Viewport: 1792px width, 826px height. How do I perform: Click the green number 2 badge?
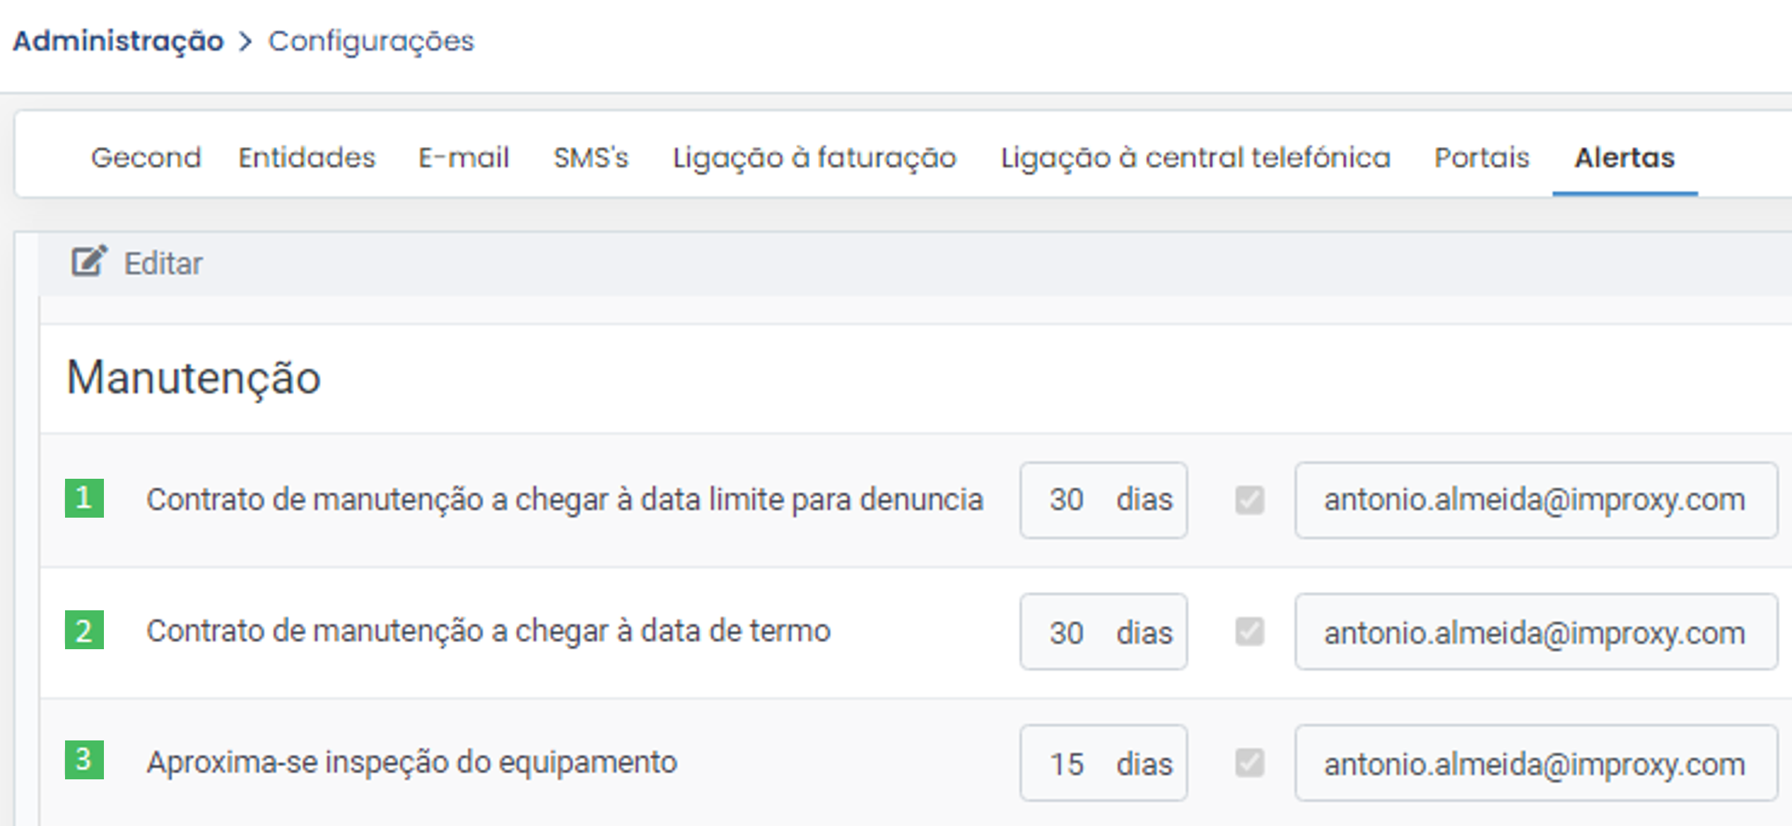point(84,630)
